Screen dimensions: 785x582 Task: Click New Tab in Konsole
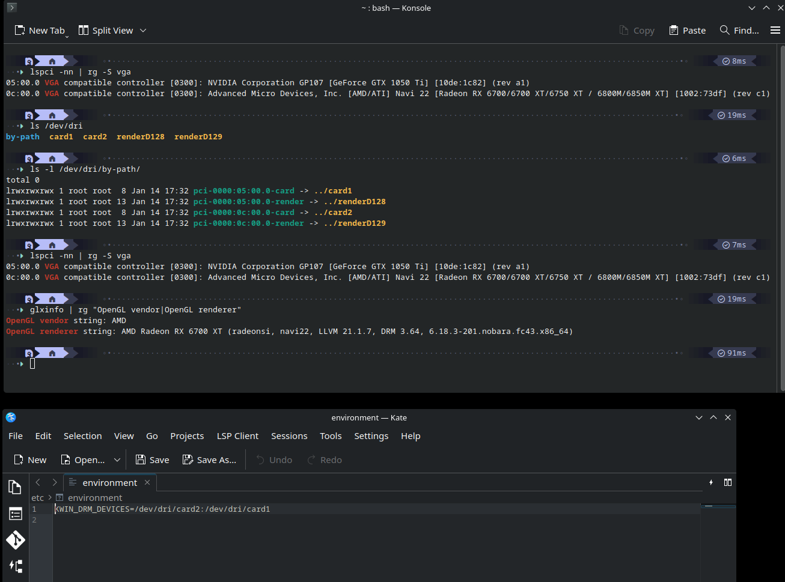(40, 31)
